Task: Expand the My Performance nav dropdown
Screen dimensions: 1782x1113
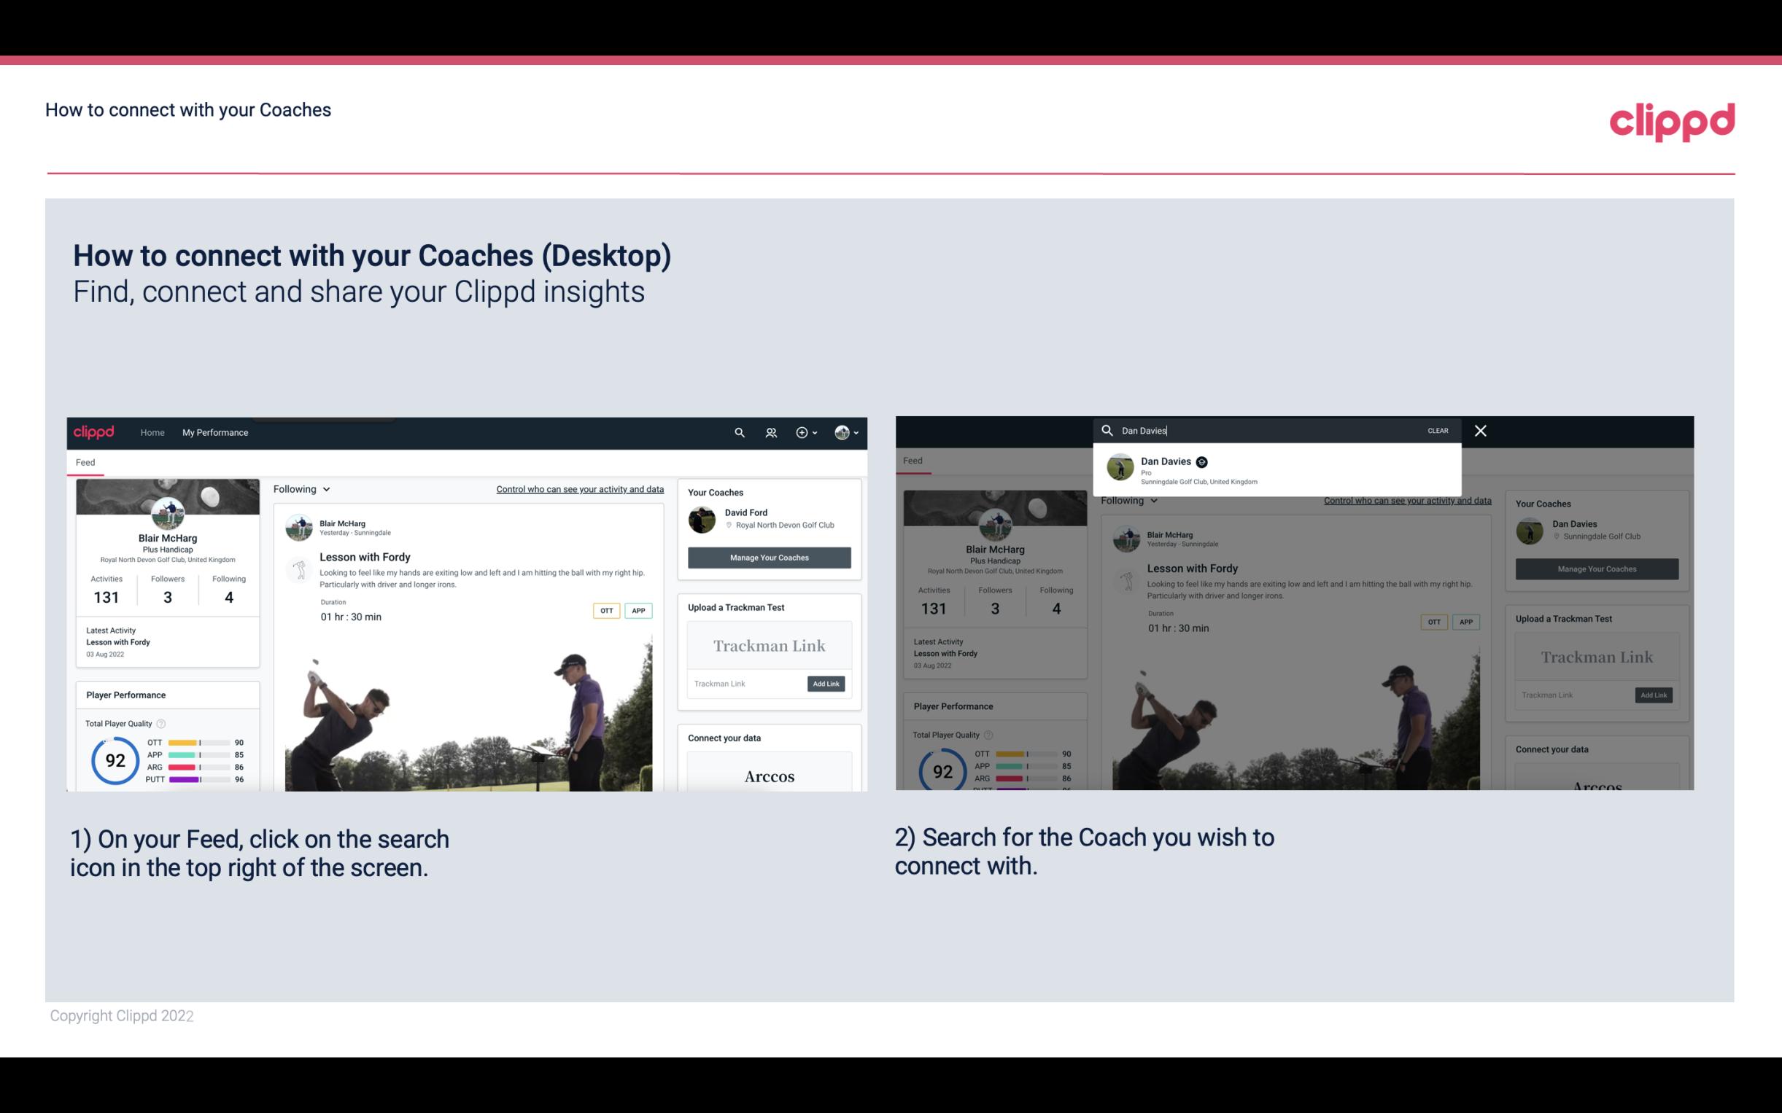Action: click(x=217, y=432)
